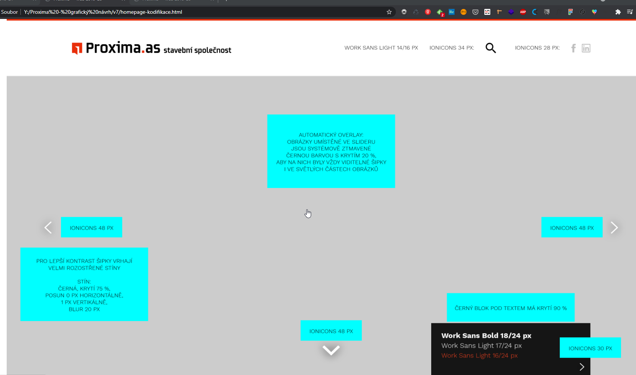Open the AdBlock Plus extension
Image resolution: width=636 pixels, height=375 pixels.
coord(523,12)
